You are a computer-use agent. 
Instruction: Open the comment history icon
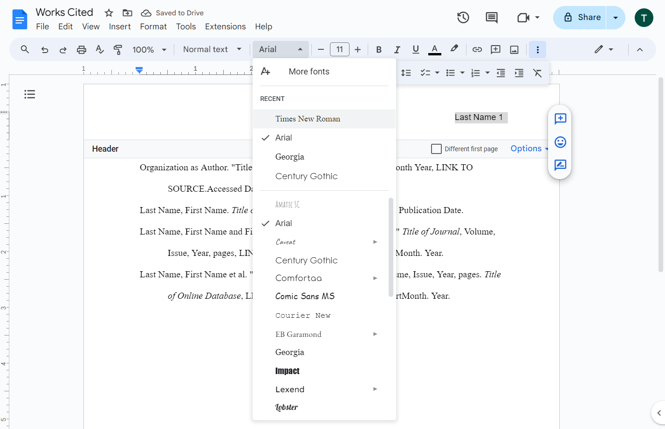coord(492,18)
